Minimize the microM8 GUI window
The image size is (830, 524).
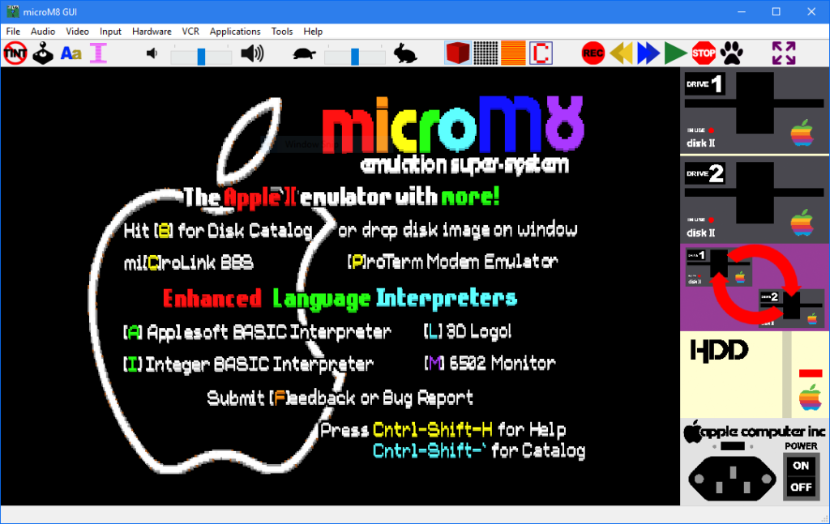tap(742, 11)
